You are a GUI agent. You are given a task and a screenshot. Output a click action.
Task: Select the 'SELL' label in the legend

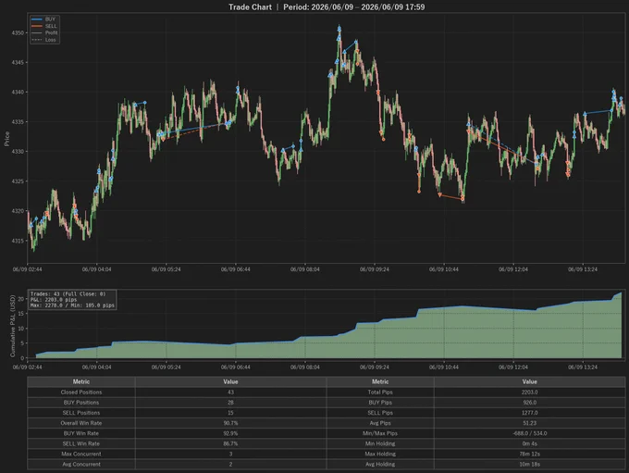51,26
